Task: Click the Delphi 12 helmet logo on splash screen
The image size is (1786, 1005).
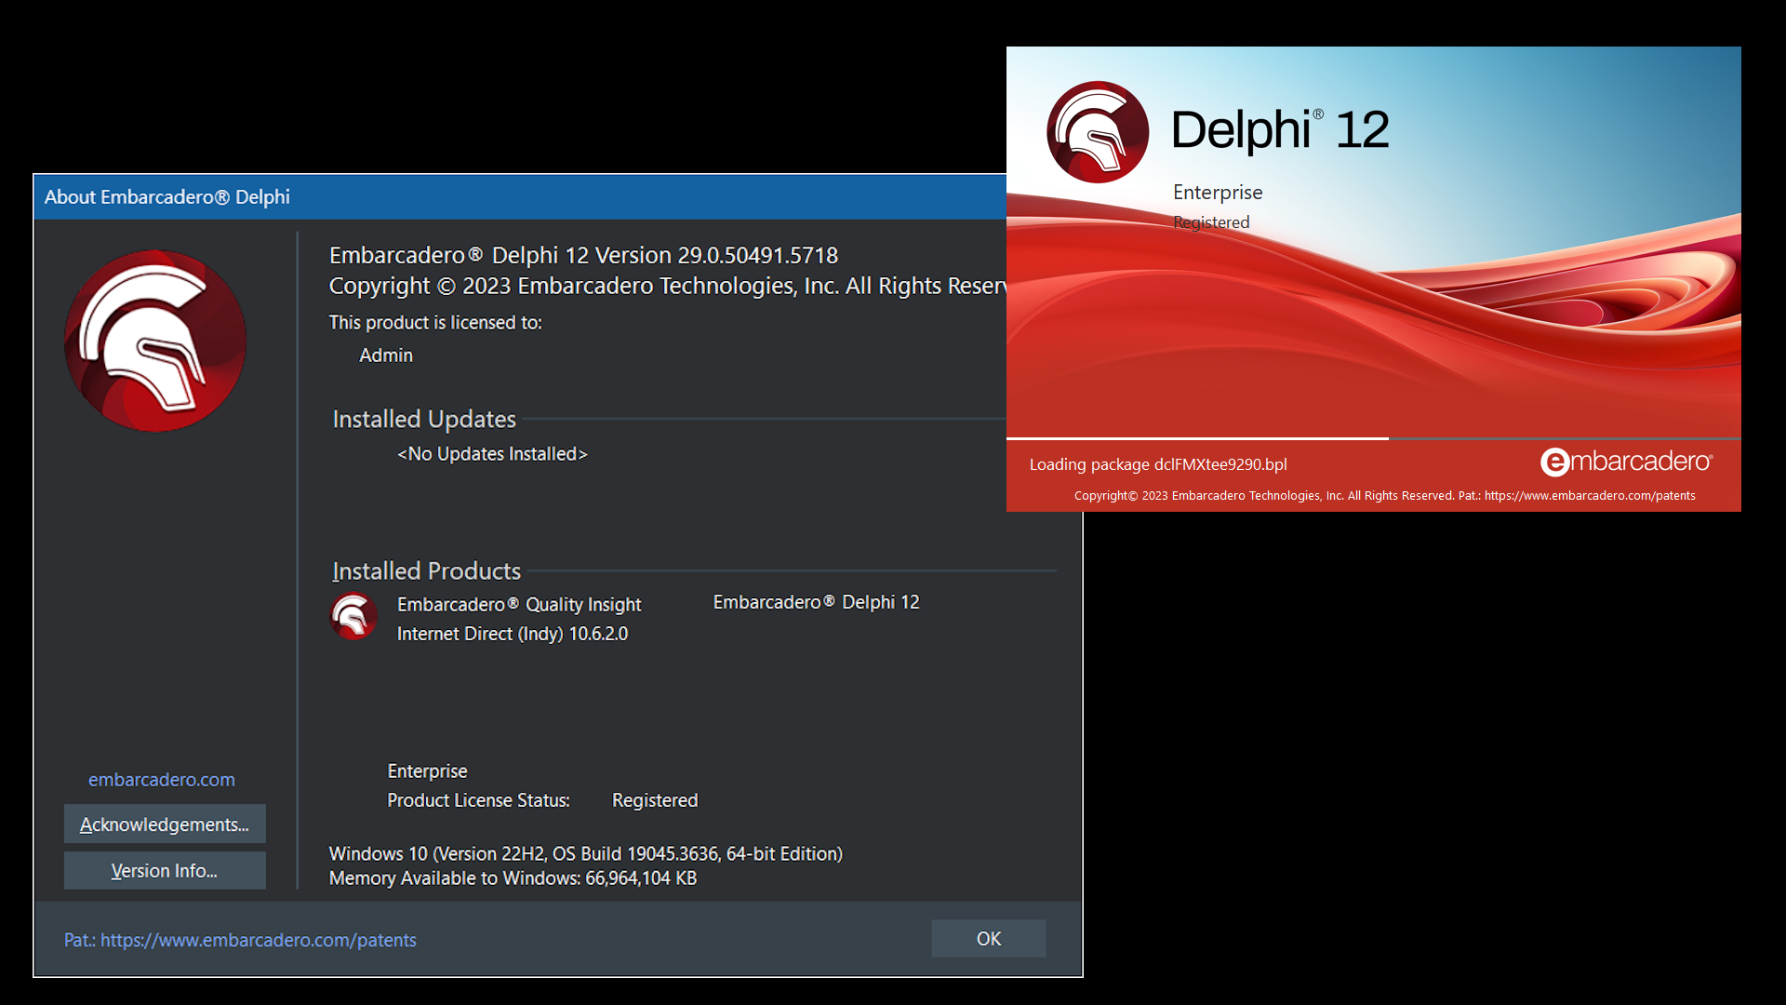Action: (x=1098, y=132)
